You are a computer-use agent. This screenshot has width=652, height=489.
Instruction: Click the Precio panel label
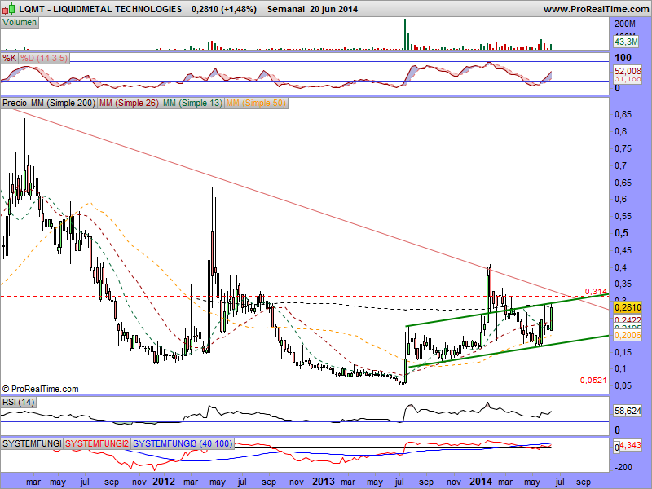coord(15,103)
